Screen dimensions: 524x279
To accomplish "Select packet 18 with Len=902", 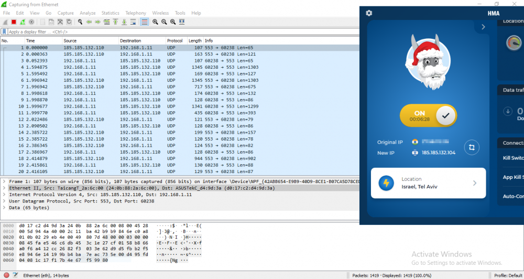I will (180, 158).
